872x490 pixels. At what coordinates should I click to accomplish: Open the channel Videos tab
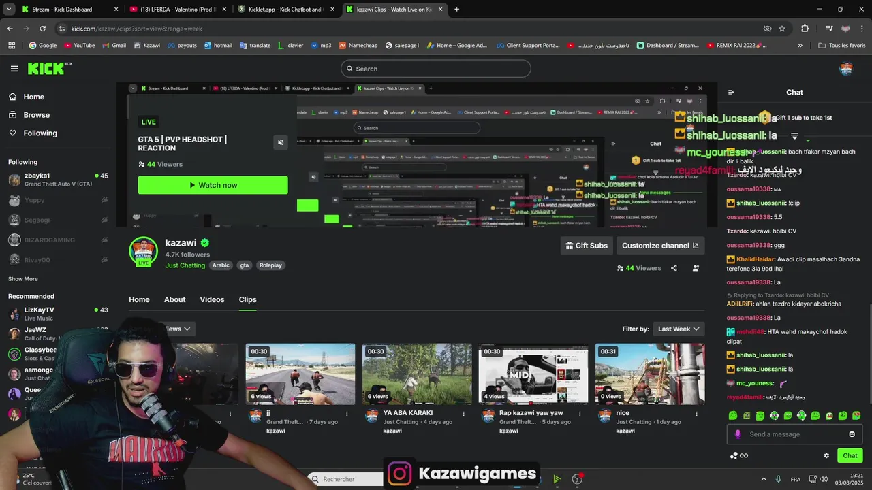point(212,299)
